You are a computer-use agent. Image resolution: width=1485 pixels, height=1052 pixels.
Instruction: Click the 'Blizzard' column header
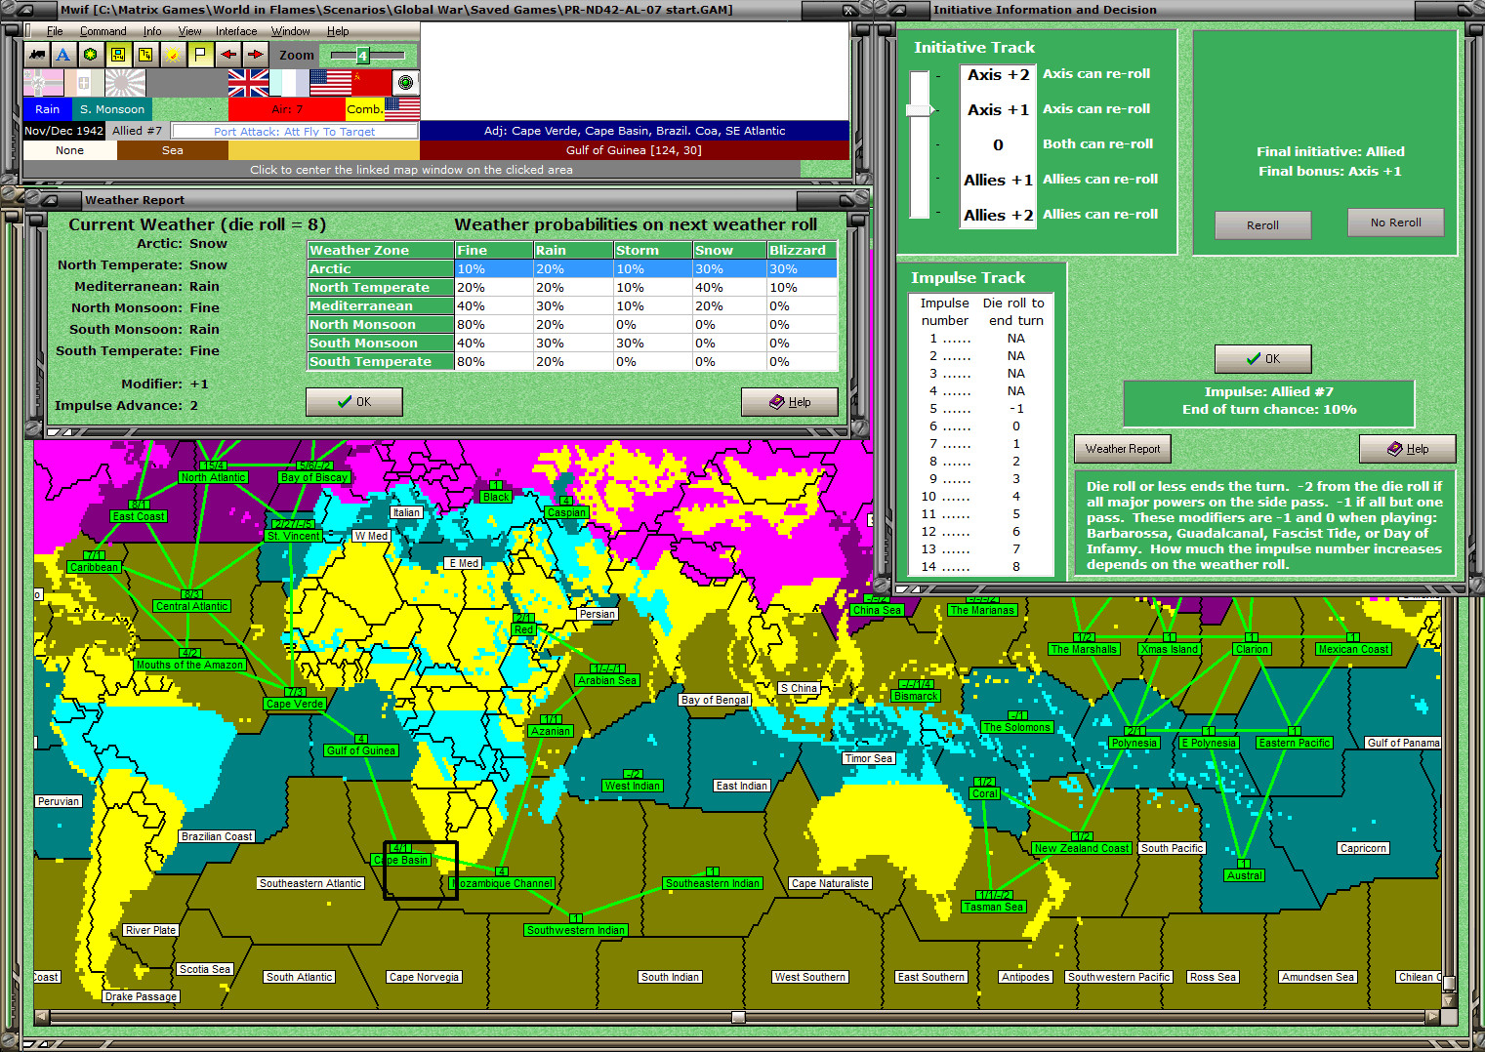point(802,251)
